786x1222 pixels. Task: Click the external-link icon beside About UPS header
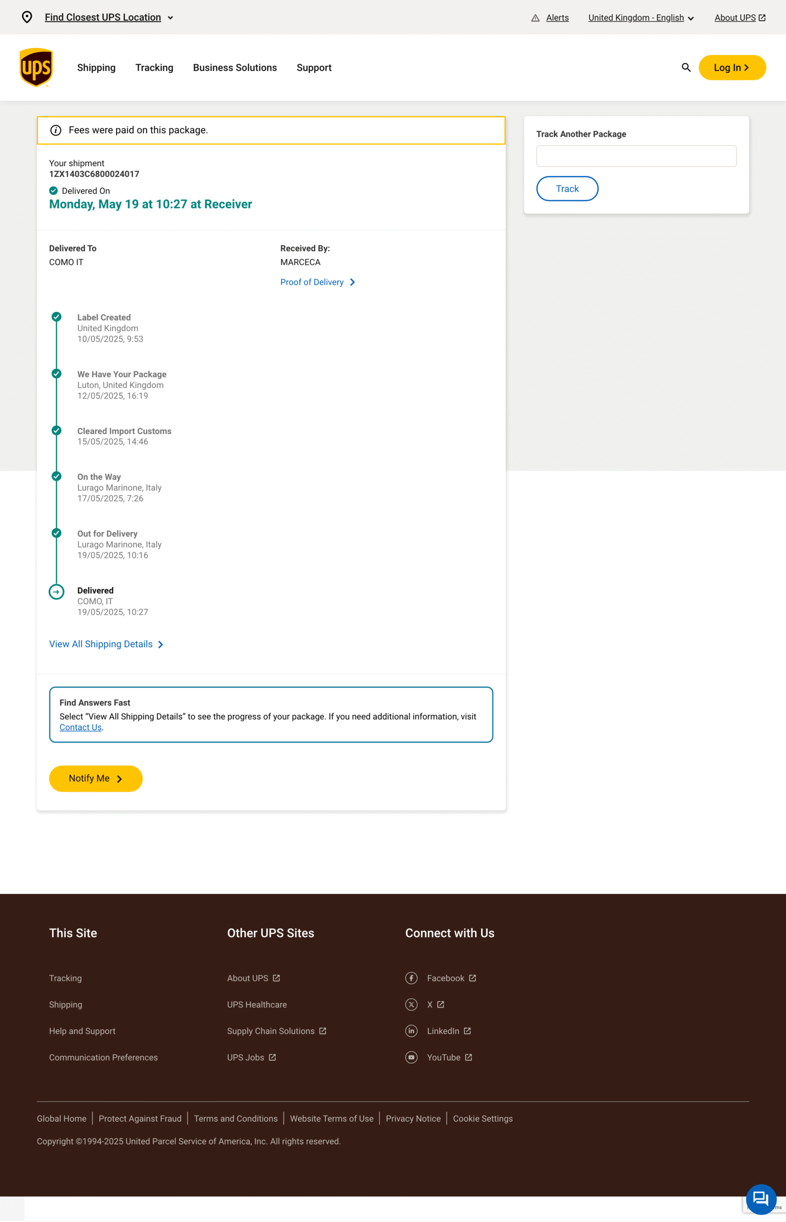pos(762,18)
